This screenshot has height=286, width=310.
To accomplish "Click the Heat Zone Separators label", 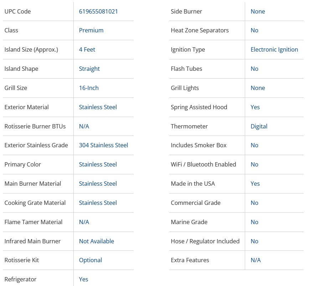I will point(200,30).
